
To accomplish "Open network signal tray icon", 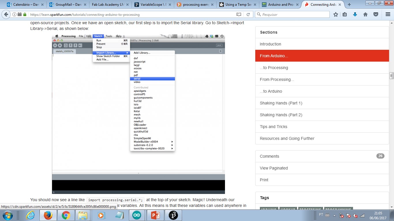I will [362, 215].
